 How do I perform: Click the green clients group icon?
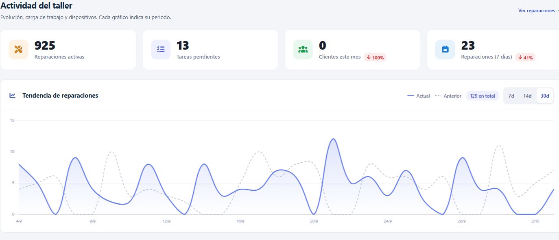coord(303,50)
